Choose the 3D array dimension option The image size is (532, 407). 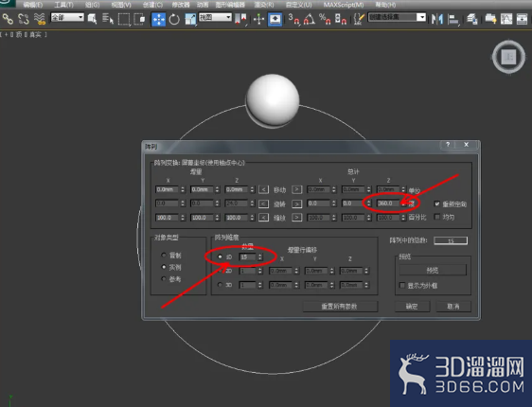tap(220, 285)
